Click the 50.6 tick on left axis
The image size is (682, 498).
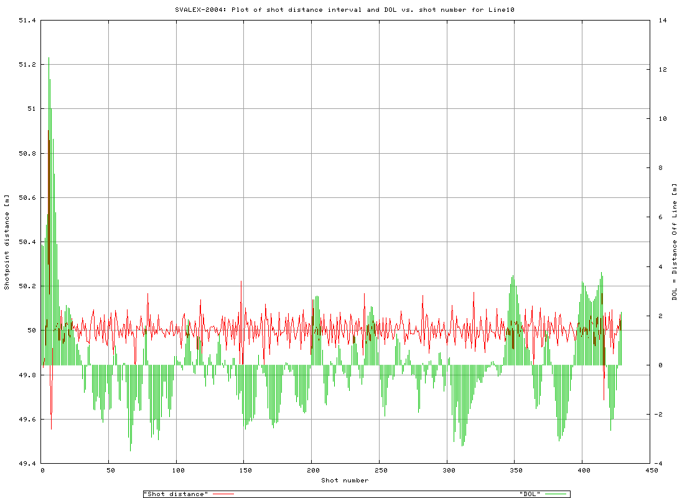click(x=27, y=198)
